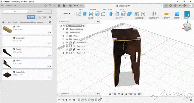Switch to the SURFACE tab

click(x=93, y=9)
